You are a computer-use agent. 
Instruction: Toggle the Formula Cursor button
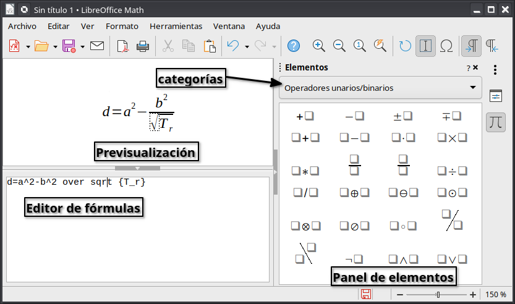click(425, 46)
